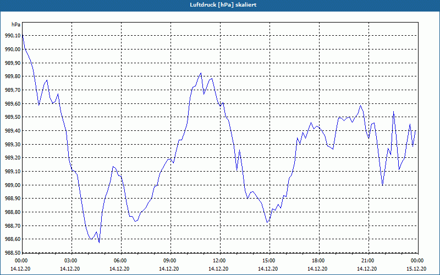Click the chart title 'Luftdruck [hPa] skaliert'

click(x=223, y=5)
